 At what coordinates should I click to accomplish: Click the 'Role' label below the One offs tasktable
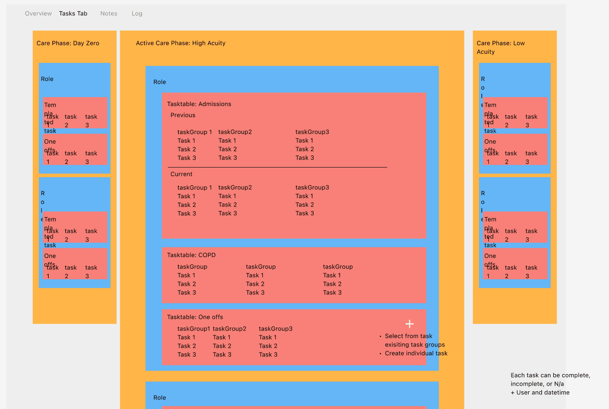[x=160, y=398]
